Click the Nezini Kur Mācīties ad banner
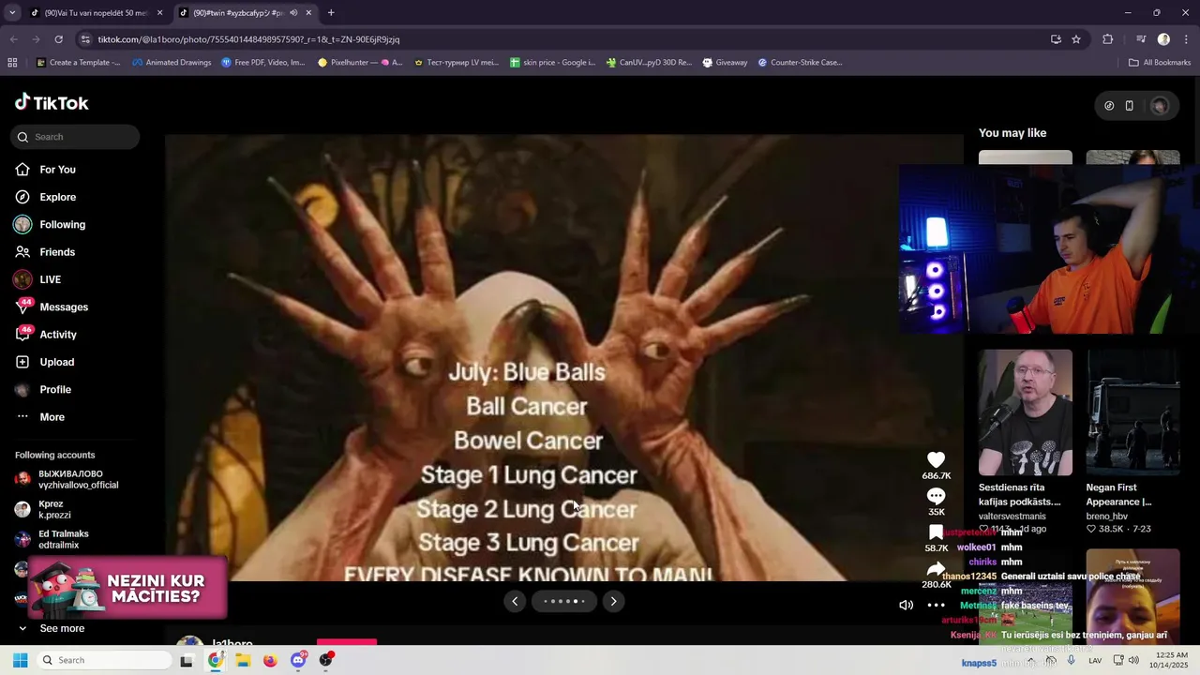The height and width of the screenshot is (675, 1200). click(127, 588)
